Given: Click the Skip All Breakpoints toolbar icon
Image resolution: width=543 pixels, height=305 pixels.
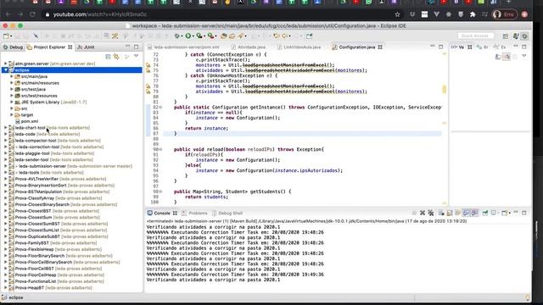Looking at the screenshot, I should 36,36.
